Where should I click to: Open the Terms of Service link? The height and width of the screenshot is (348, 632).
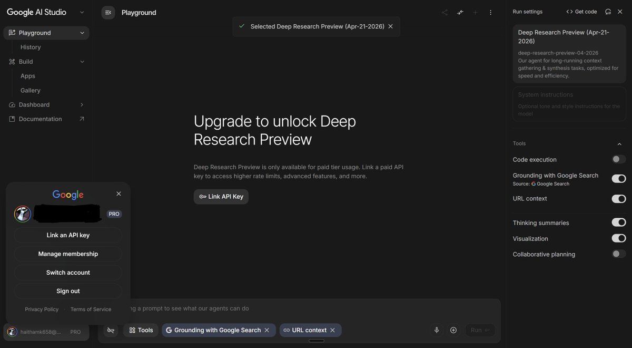91,310
